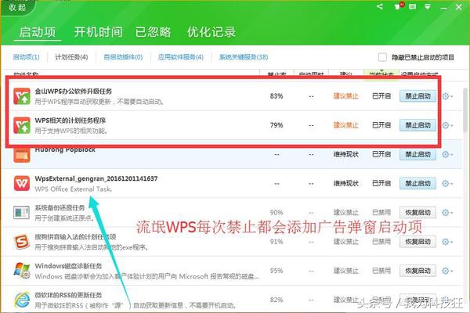The image size is (470, 313).
Task: Click 系统备份还原任务 icon
Action: click(x=22, y=213)
